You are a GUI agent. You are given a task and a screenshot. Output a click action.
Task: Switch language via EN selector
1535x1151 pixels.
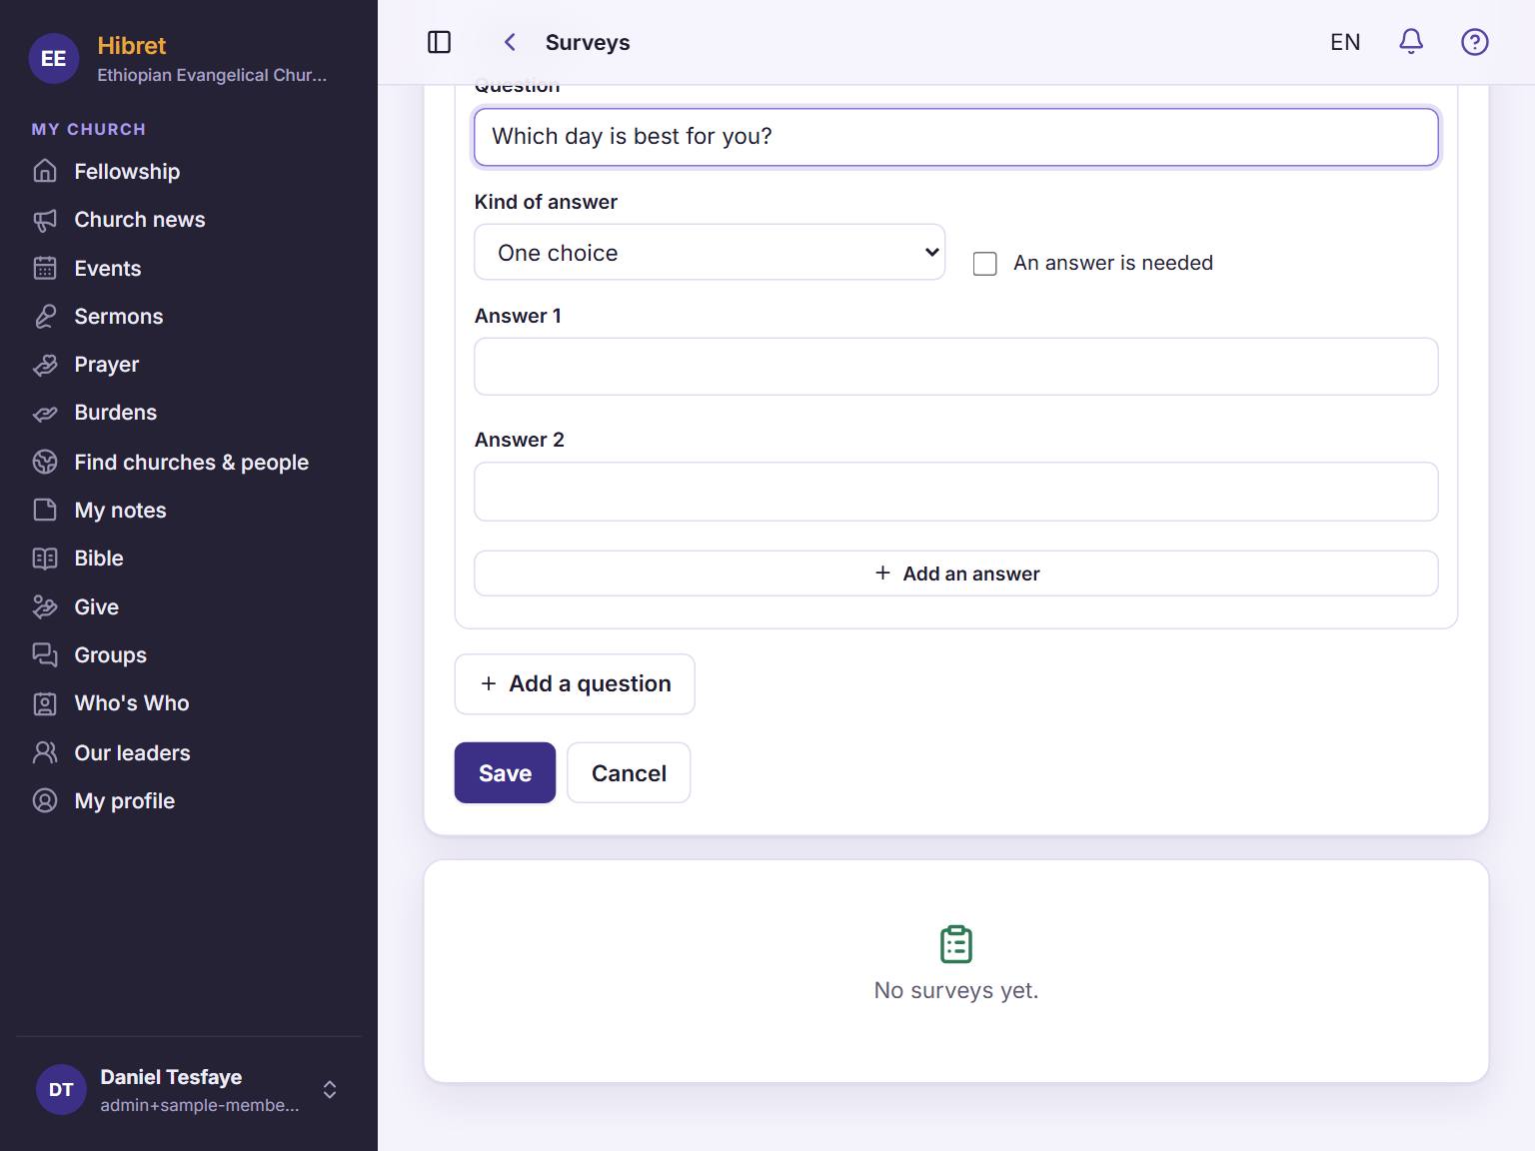pos(1345,42)
